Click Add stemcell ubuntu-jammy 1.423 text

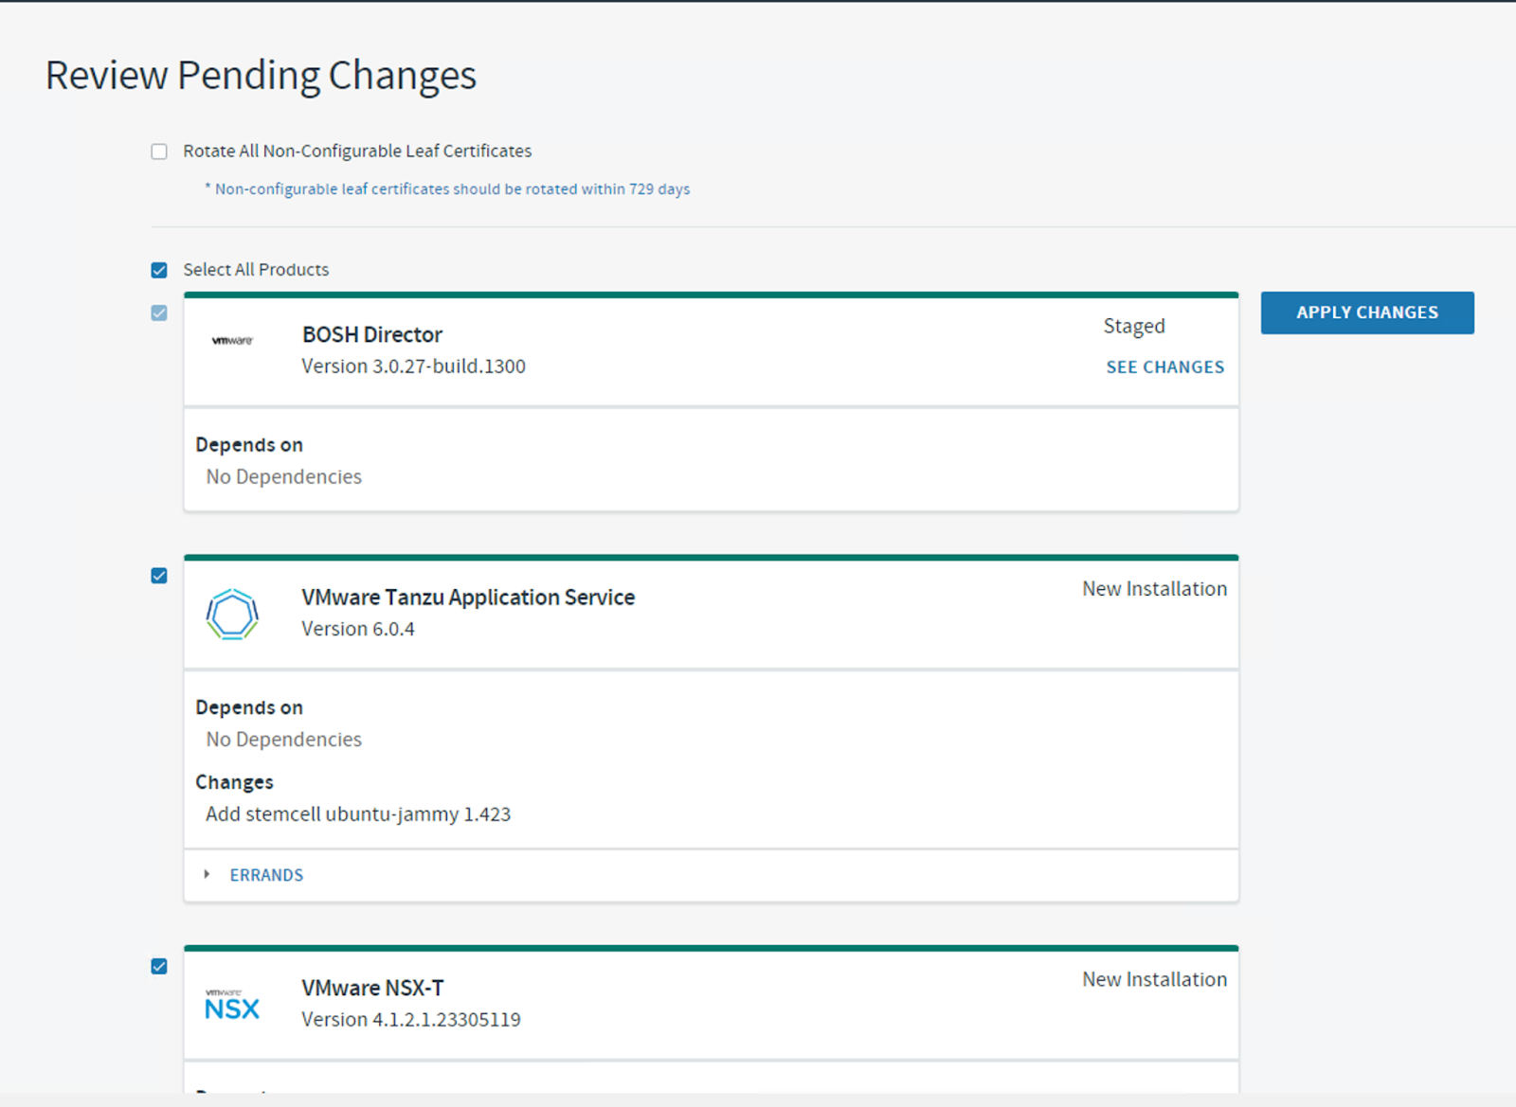point(358,814)
